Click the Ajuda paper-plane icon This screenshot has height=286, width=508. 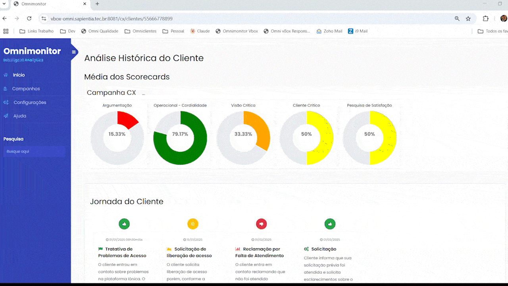tap(6, 116)
